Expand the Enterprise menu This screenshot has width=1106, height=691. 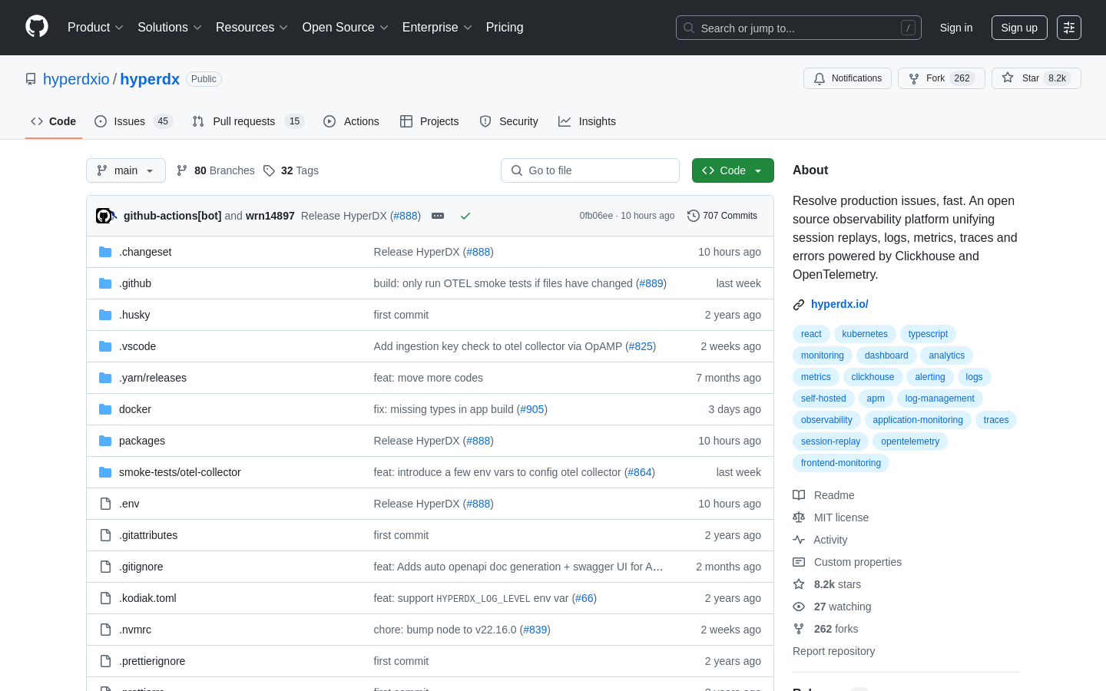pos(437,28)
